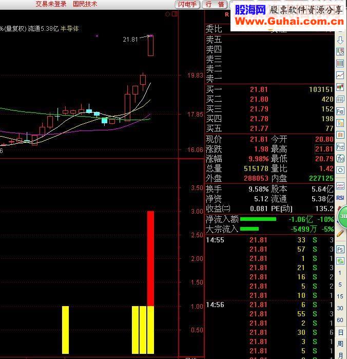Screen dimensions: 347x359
Task: Click the 最低 value 20.79
Action: pyautogui.click(x=324, y=159)
